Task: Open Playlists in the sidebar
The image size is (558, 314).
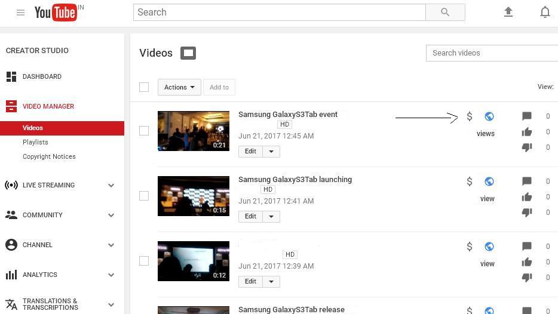Action: [x=35, y=142]
